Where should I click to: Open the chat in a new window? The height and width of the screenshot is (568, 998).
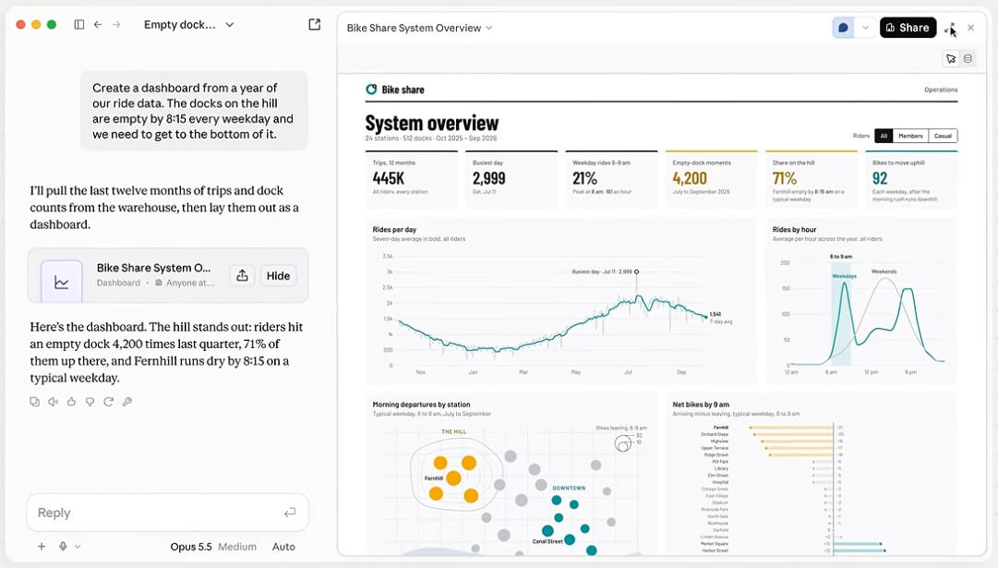tap(315, 24)
